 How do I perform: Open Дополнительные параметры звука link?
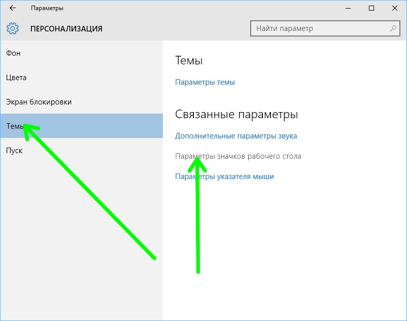click(x=236, y=136)
